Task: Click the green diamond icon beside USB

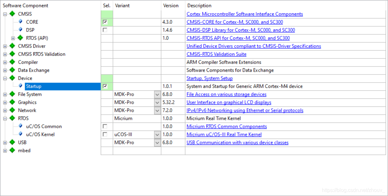Action: (x=13, y=142)
